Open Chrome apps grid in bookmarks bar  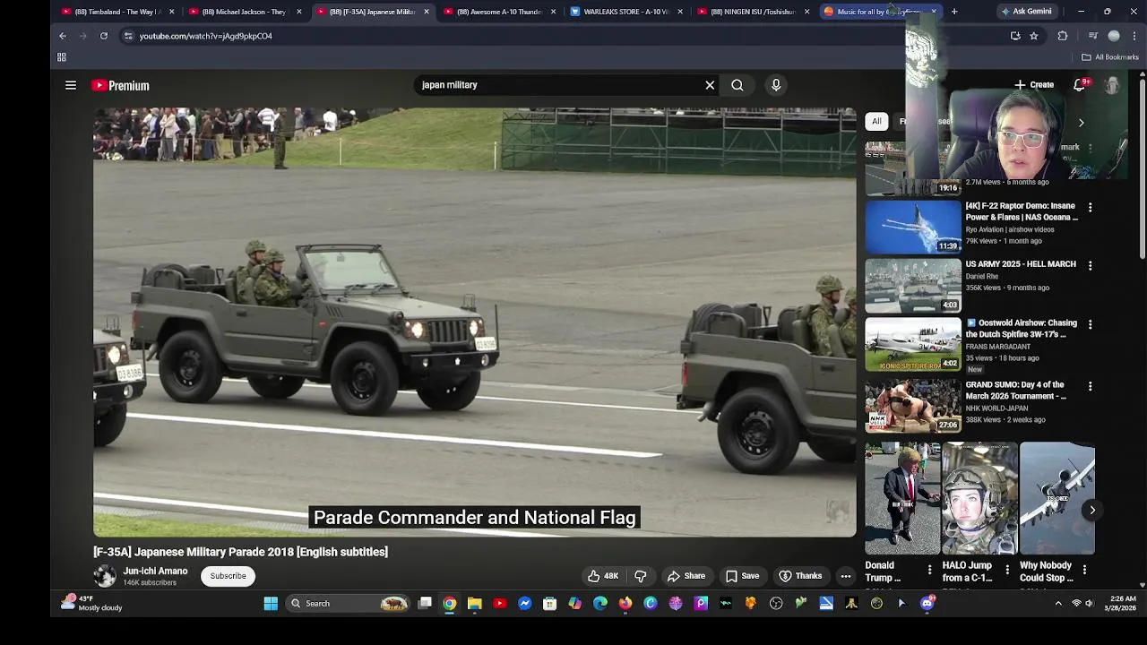tap(62, 57)
